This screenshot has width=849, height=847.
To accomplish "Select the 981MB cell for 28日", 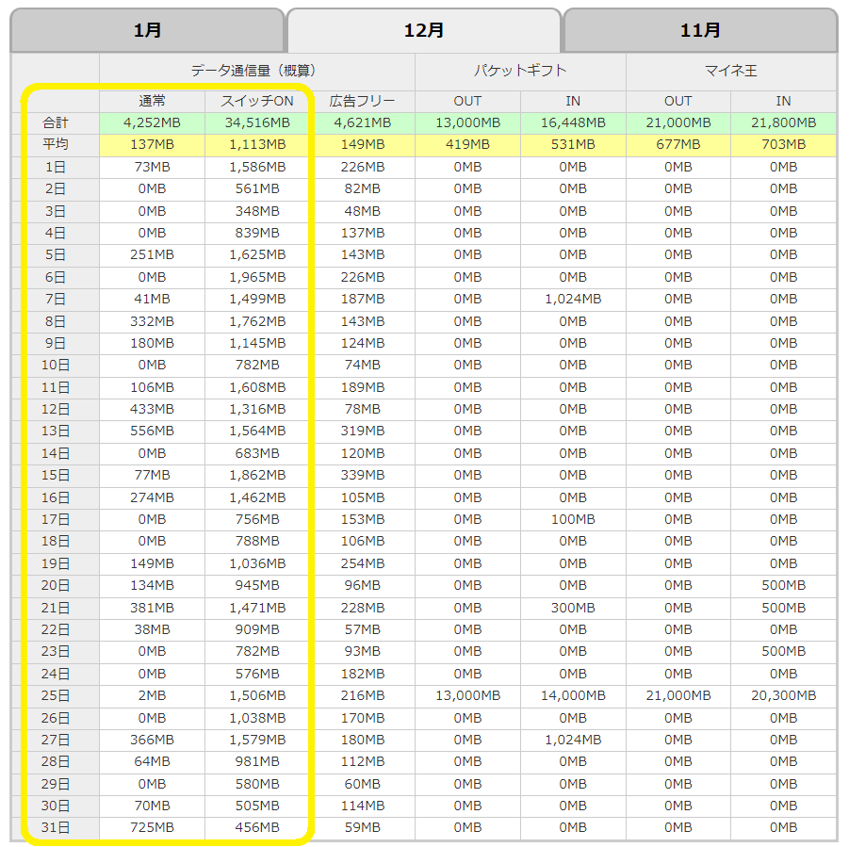I will click(257, 762).
